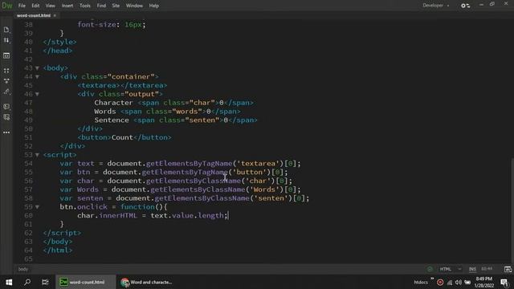The height and width of the screenshot is (289, 514).
Task: Click char.innerHTML on line 60
Action: [x=107, y=215]
